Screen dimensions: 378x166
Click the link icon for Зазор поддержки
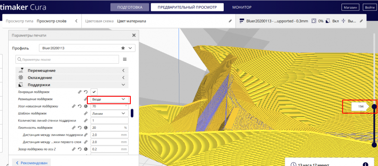(x=74, y=149)
